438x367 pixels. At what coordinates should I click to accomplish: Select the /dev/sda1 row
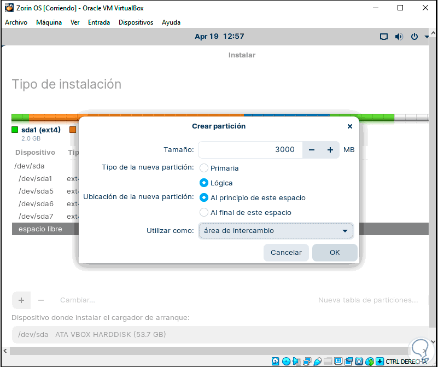35,179
